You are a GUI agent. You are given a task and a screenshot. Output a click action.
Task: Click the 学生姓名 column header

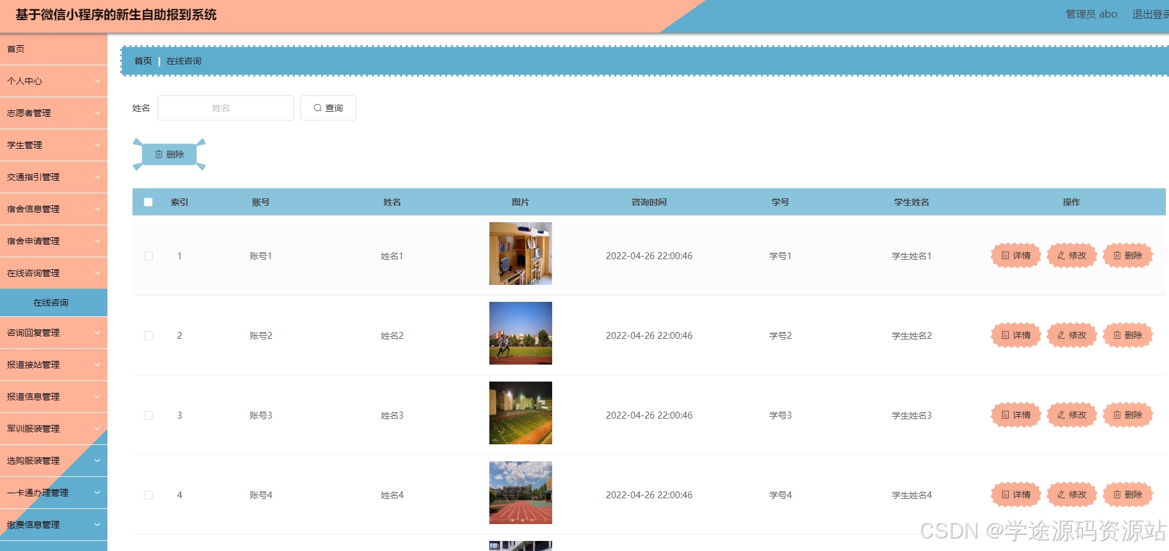911,202
